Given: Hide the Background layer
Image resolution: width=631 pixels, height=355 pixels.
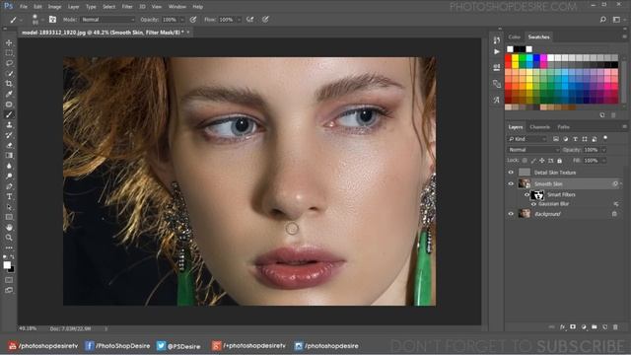Looking at the screenshot, I should click(511, 214).
